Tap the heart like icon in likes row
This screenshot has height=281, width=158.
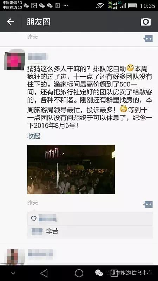(34, 218)
